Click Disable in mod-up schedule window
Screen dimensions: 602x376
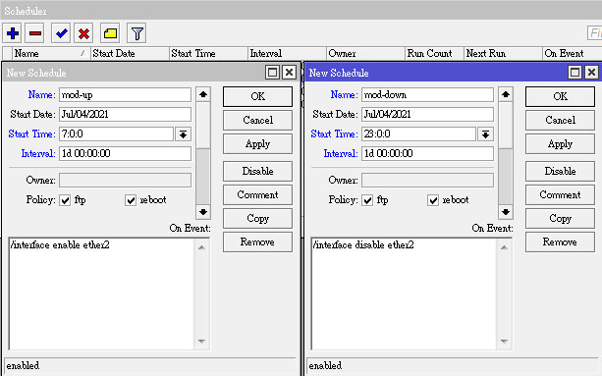257,171
